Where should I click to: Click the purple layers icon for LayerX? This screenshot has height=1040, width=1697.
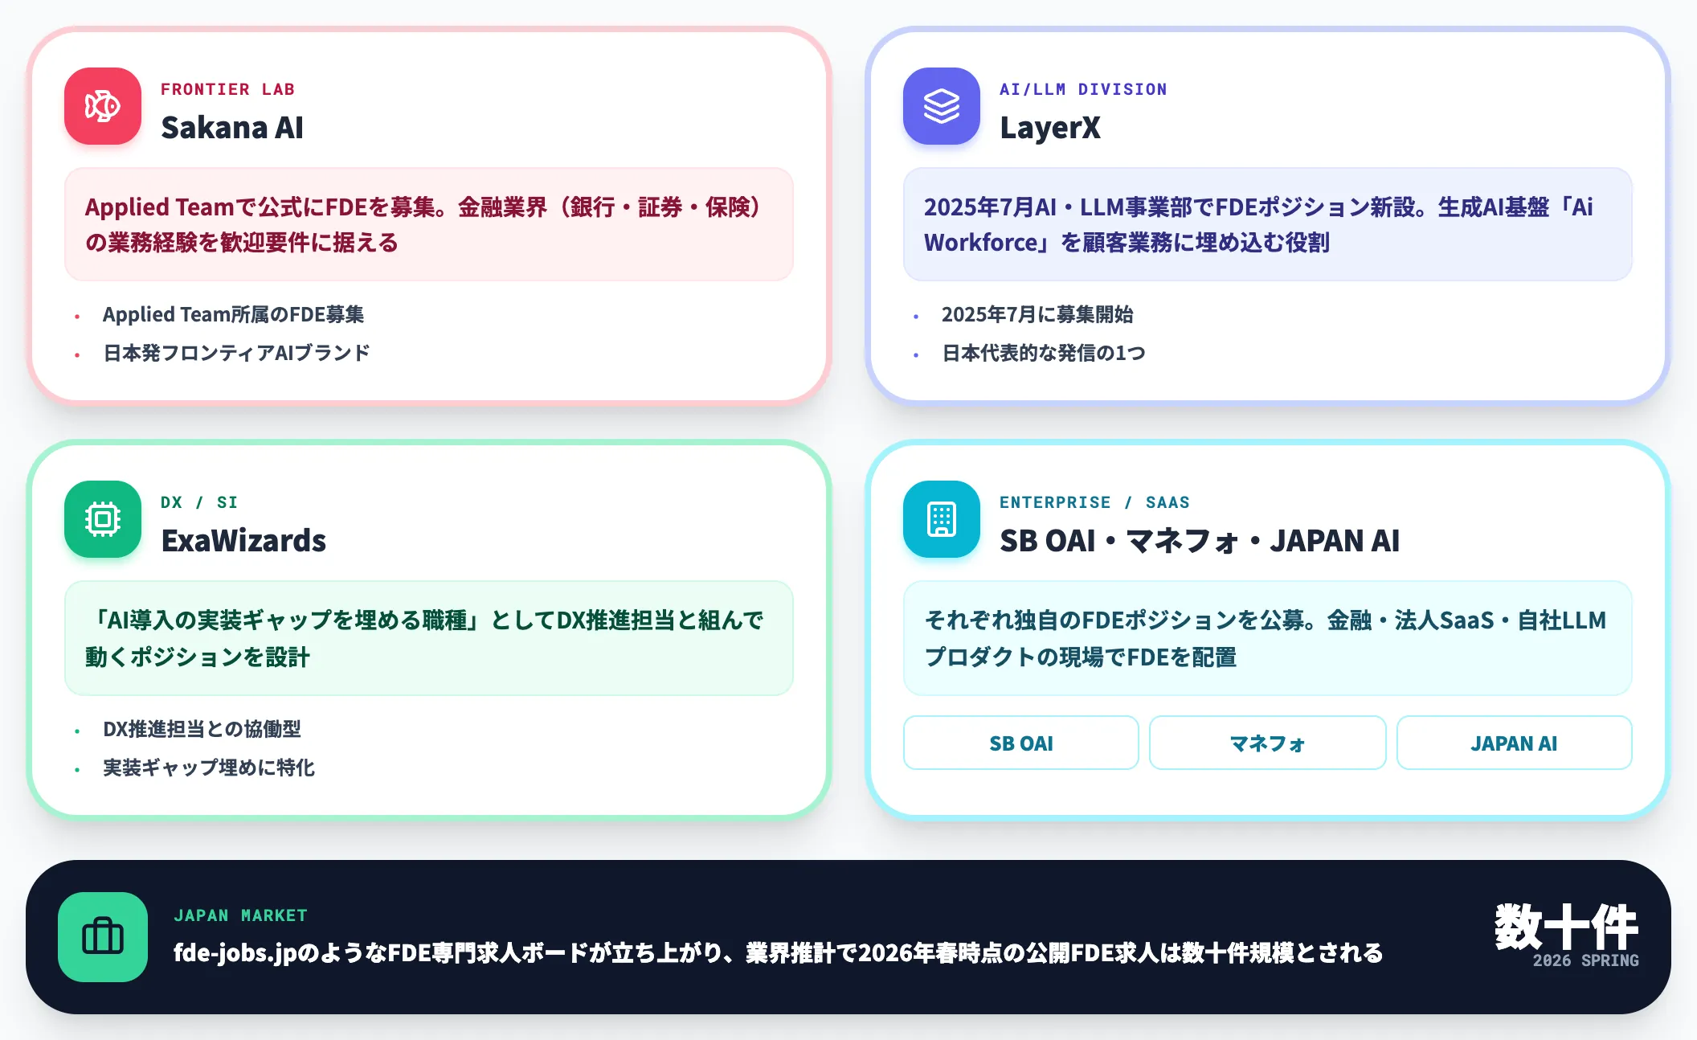942,106
